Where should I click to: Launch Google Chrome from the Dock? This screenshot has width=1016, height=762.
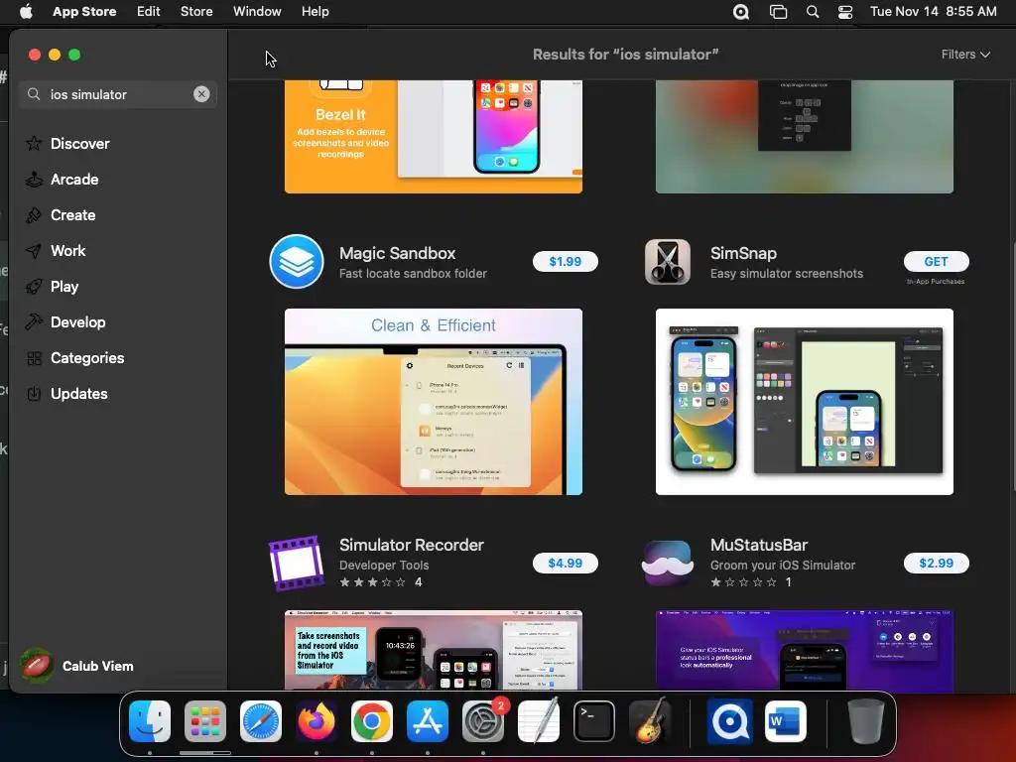(x=371, y=720)
